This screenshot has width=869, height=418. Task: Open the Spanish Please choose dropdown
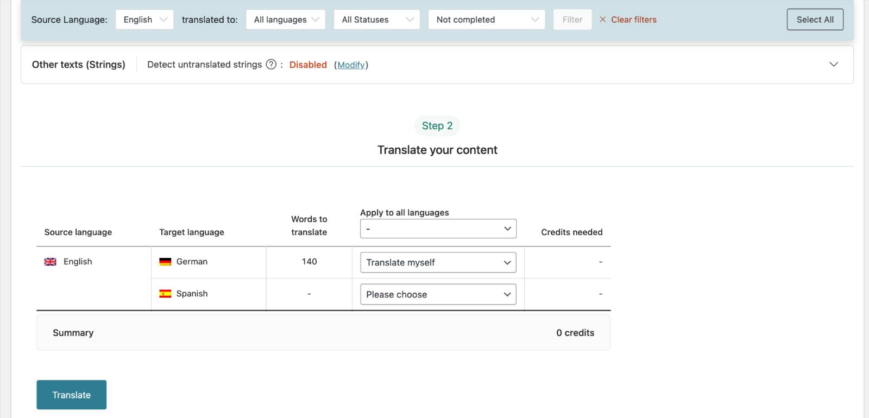438,294
